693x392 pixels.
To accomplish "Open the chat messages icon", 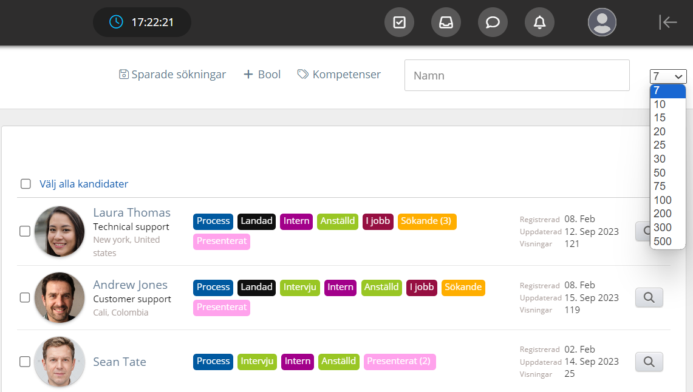I will click(493, 22).
